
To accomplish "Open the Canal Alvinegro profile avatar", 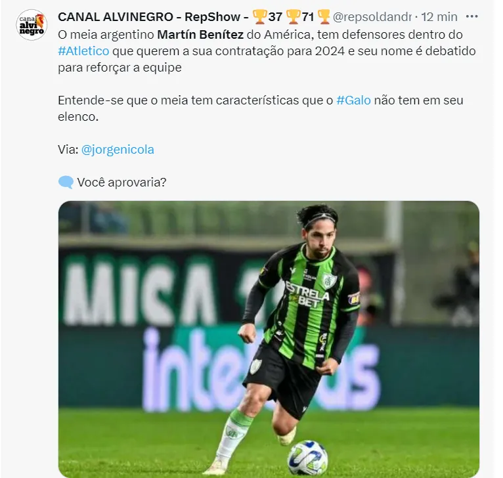I will click(32, 25).
